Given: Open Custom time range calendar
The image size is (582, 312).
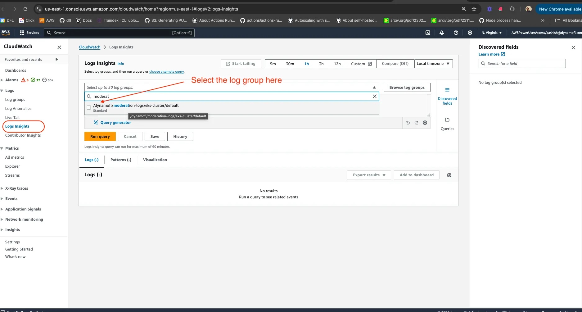Looking at the screenshot, I should tap(361, 64).
